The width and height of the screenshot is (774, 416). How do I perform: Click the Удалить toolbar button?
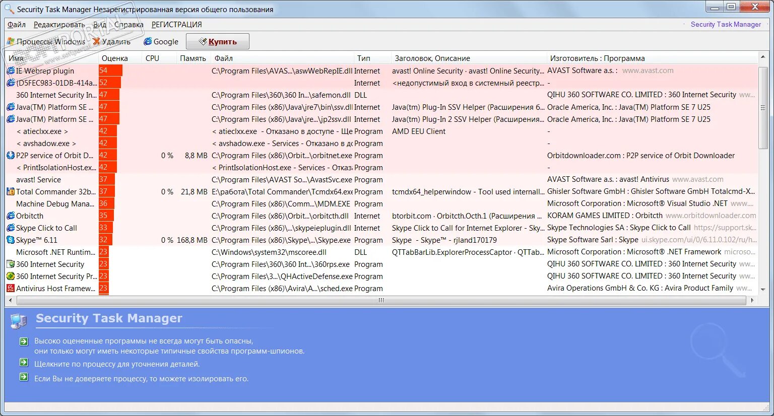[111, 42]
